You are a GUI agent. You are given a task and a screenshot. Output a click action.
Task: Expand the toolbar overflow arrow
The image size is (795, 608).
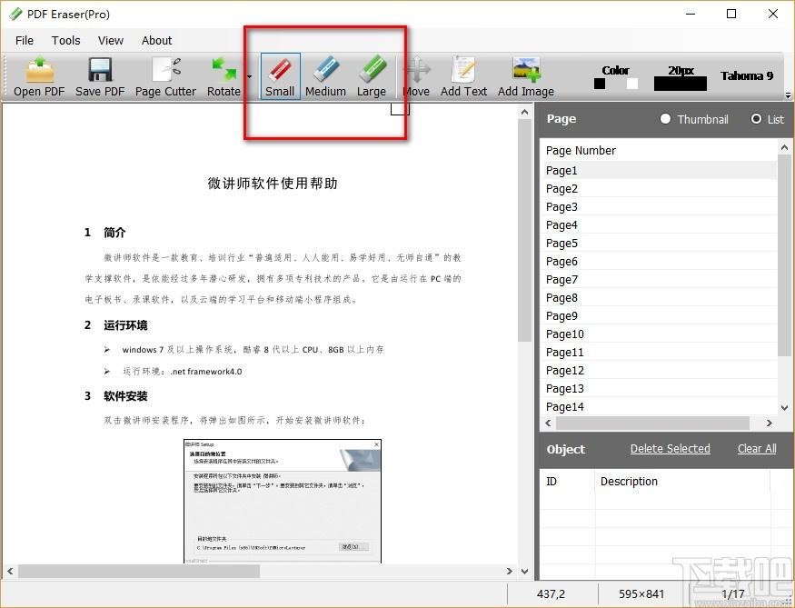pos(788,95)
